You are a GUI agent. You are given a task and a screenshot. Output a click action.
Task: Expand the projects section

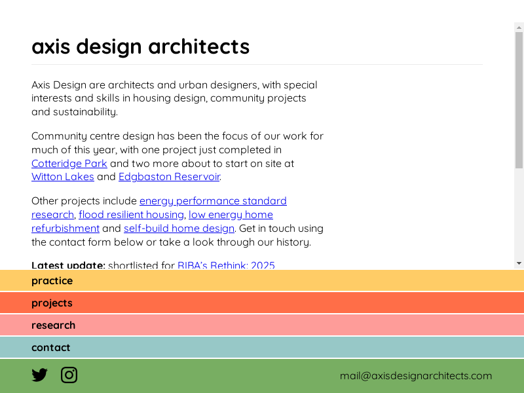point(52,303)
